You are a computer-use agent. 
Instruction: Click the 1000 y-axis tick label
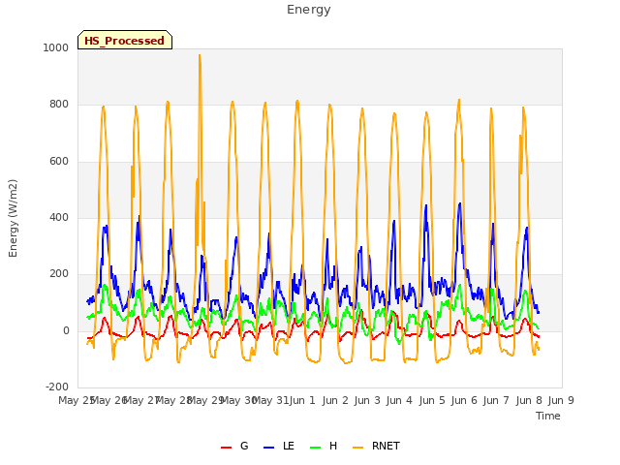pos(56,47)
